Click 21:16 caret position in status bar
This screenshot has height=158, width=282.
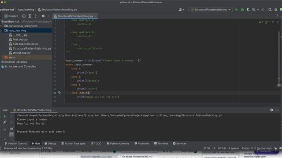(207, 148)
